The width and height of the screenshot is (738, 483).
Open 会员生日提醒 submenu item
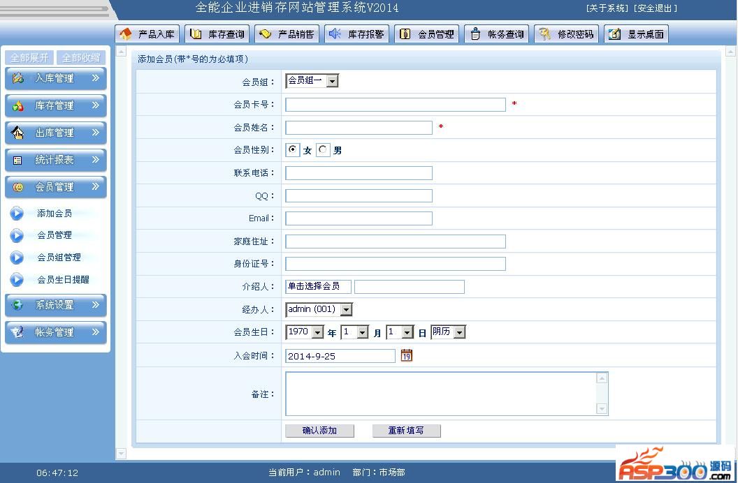click(63, 280)
